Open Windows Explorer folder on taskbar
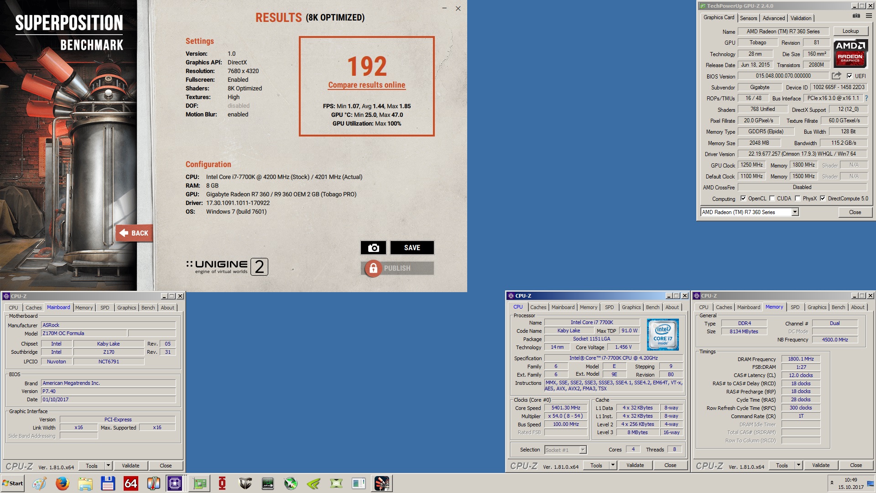Image resolution: width=876 pixels, height=493 pixels. pos(85,483)
